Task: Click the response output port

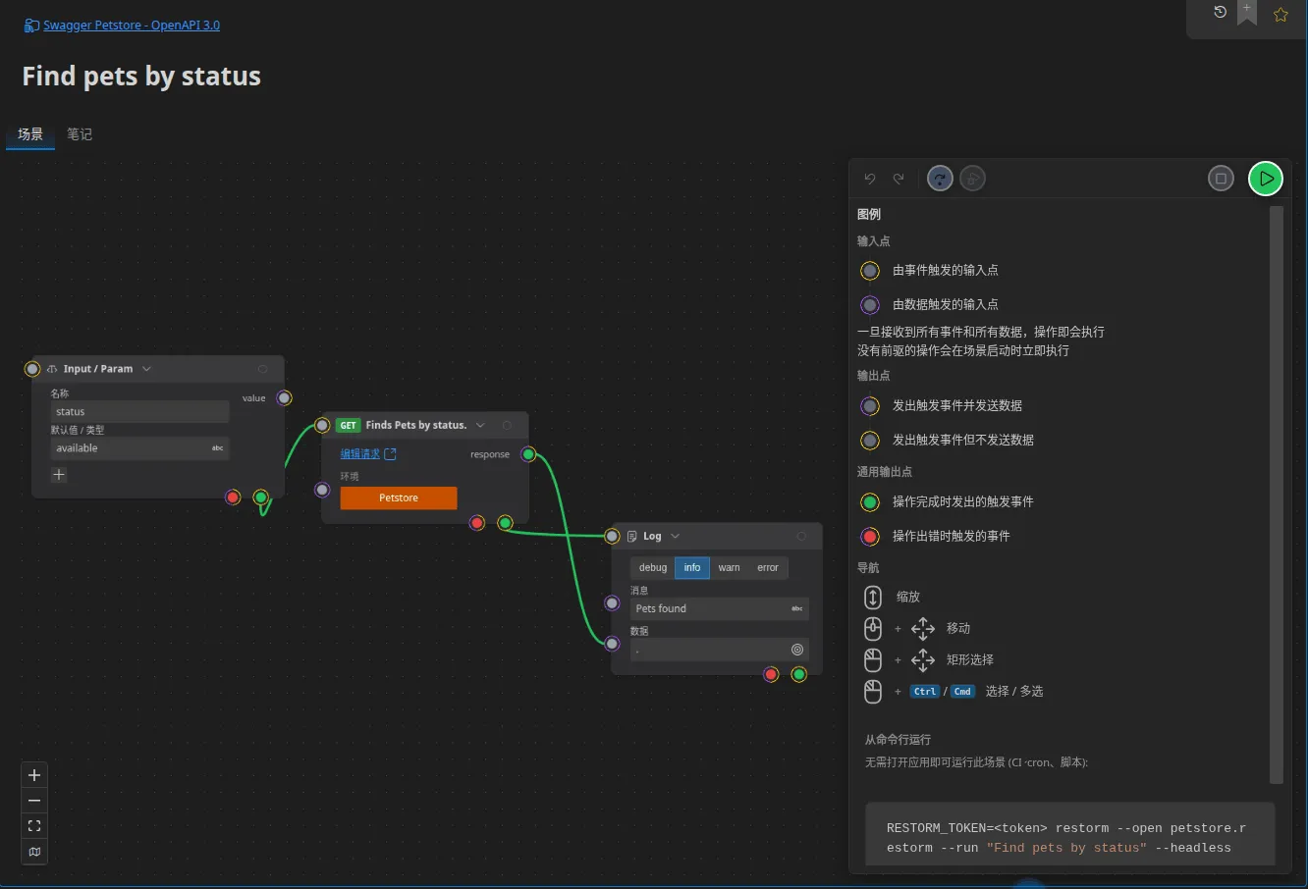Action: click(x=528, y=453)
